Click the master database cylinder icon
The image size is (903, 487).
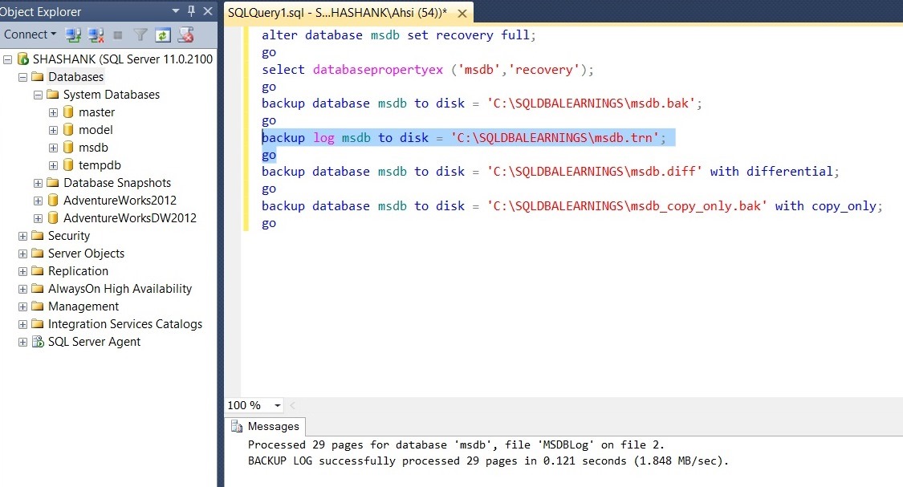point(68,112)
